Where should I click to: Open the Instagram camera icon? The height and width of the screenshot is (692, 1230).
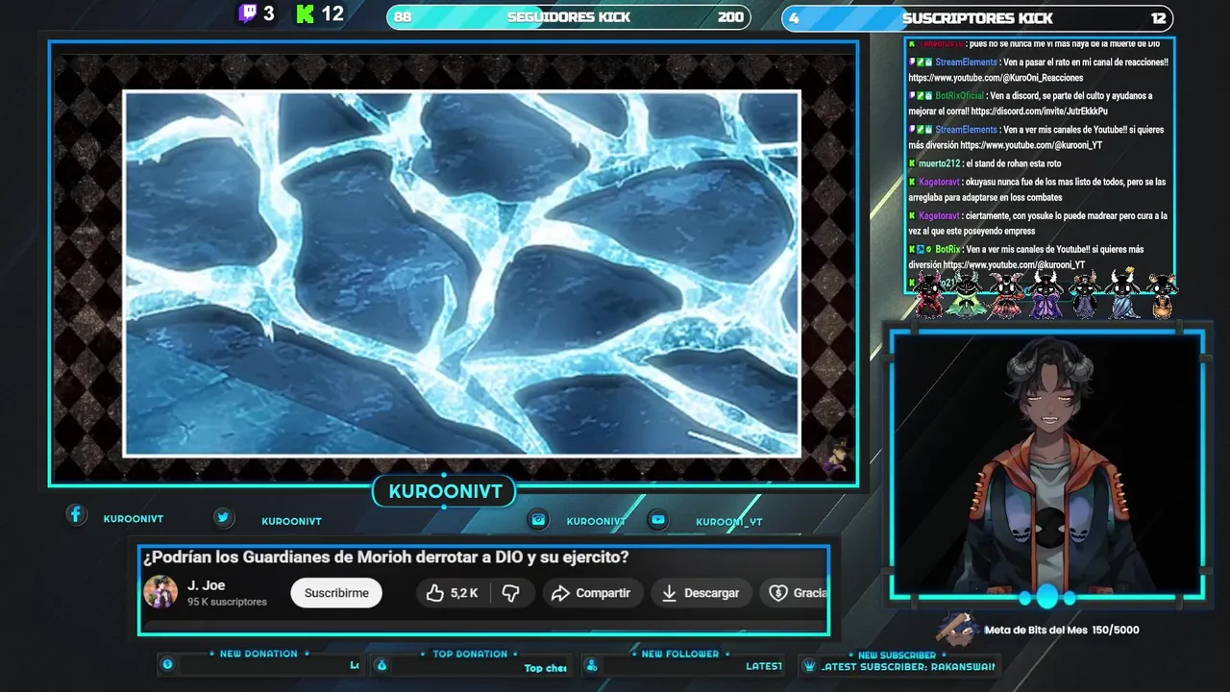coord(539,519)
